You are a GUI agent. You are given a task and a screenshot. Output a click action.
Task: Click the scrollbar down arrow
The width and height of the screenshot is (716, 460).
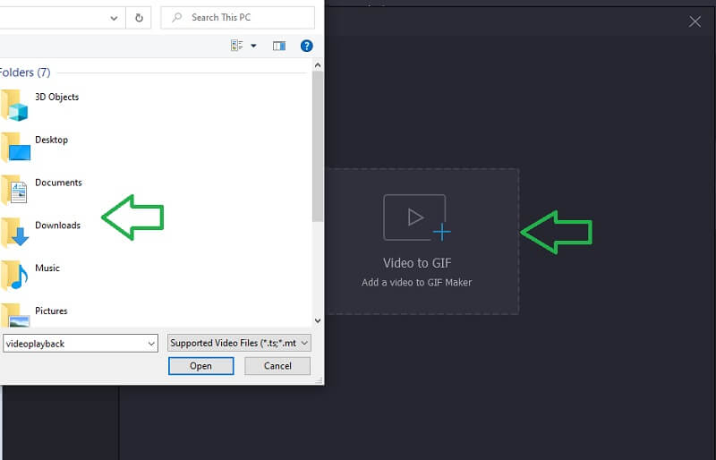[x=318, y=320]
